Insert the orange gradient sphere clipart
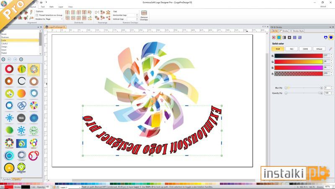Viewport: 335px width, 189px height. 21,93
